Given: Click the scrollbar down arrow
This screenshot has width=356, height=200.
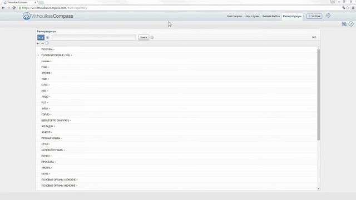Looking at the screenshot, I should pyautogui.click(x=319, y=189).
